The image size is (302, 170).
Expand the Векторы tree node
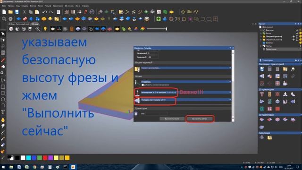click(x=261, y=30)
